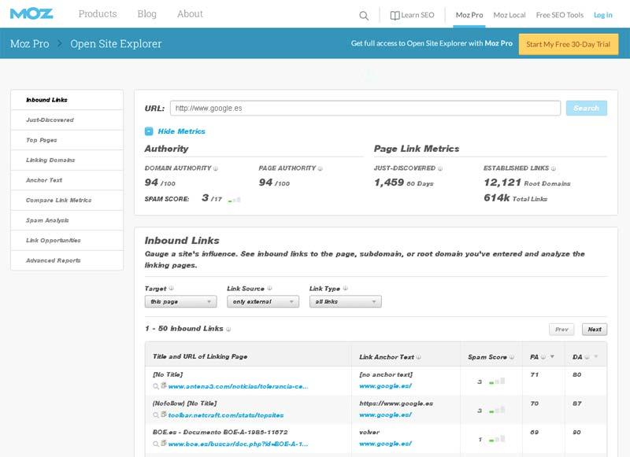Sort table by PA column arrow
The image size is (630, 457).
(550, 357)
